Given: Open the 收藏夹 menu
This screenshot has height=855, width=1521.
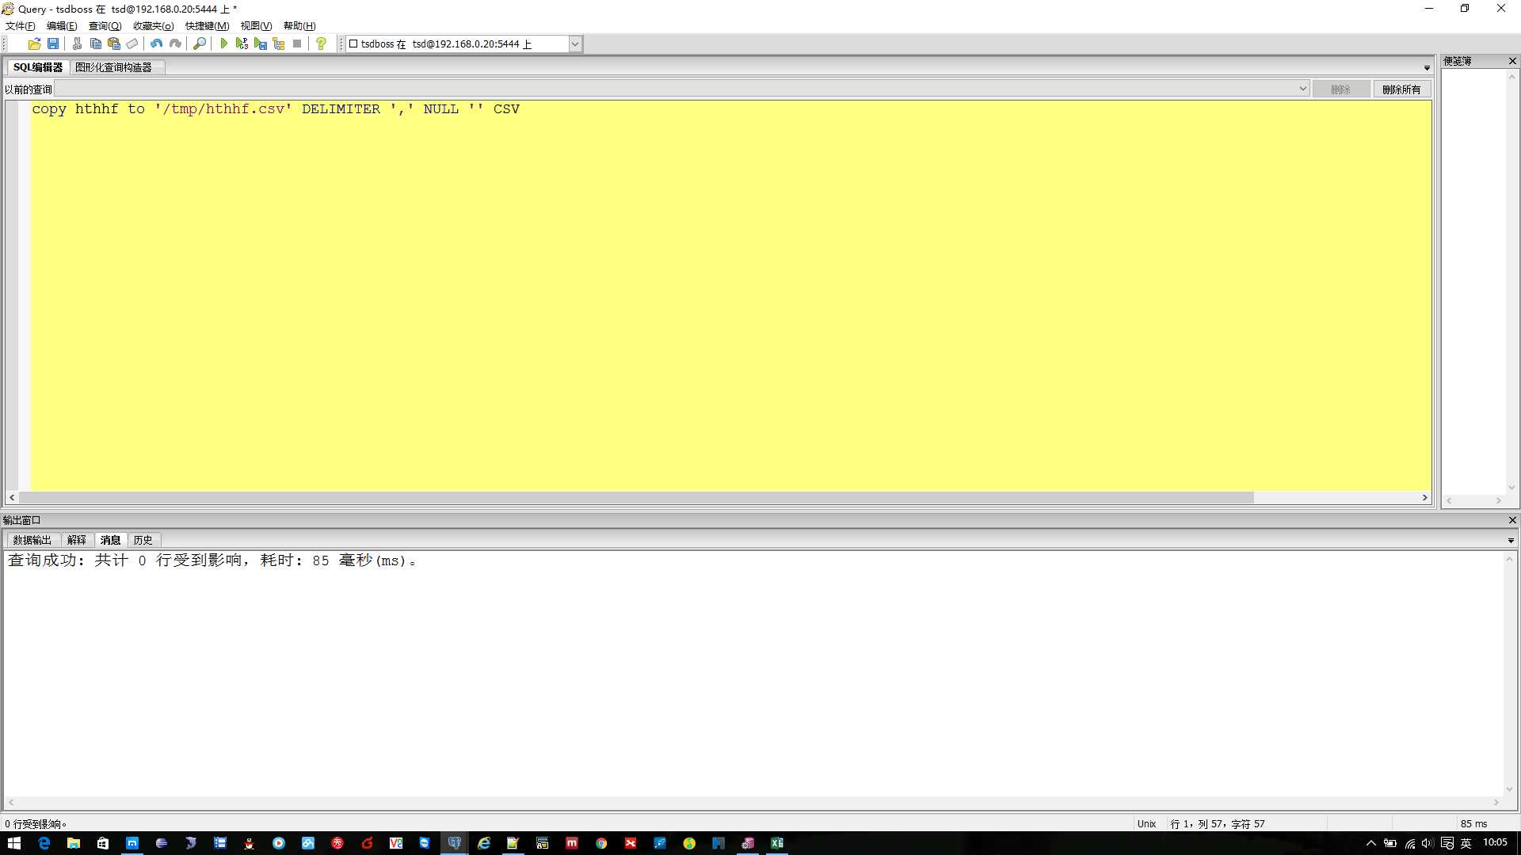Looking at the screenshot, I should (153, 26).
